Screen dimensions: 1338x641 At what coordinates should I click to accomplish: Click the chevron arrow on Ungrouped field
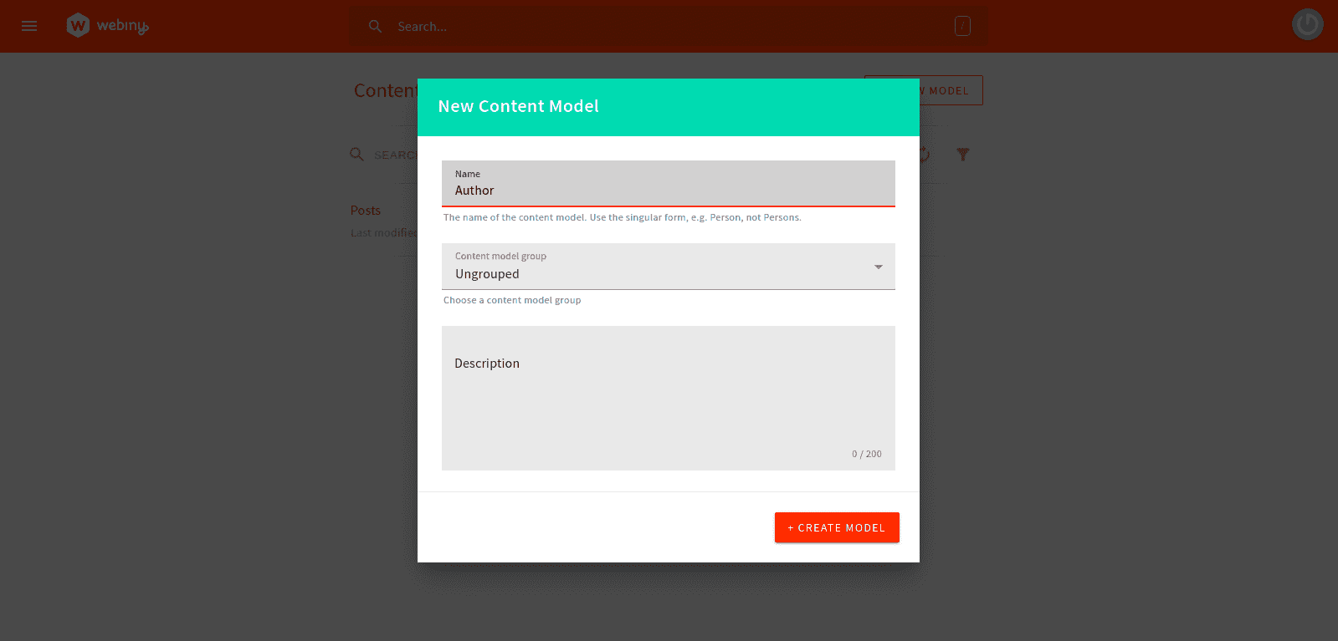[x=878, y=267]
